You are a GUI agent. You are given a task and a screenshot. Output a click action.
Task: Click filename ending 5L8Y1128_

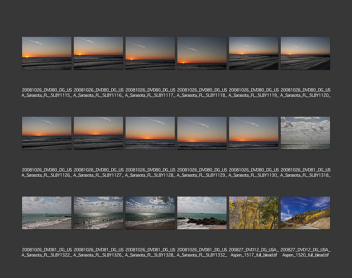pyautogui.click(x=150, y=172)
